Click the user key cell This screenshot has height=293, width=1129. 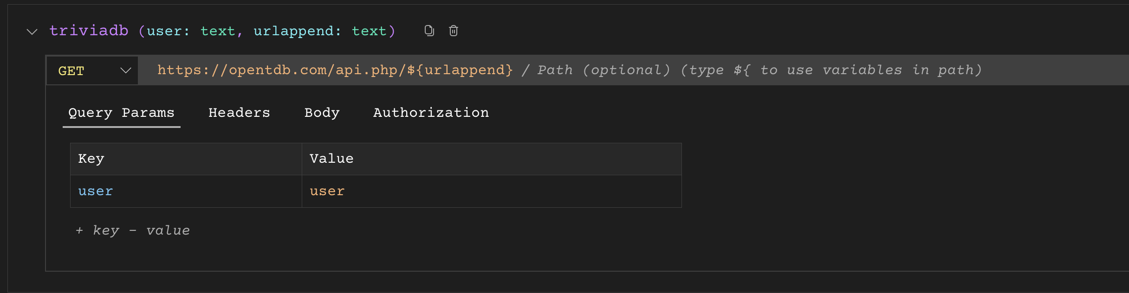click(x=186, y=191)
